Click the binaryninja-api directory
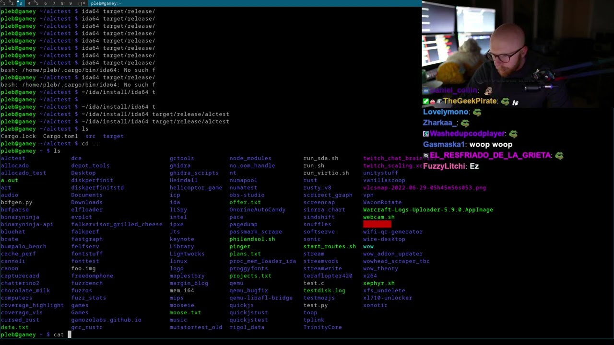This screenshot has width=614, height=345. tap(27, 224)
